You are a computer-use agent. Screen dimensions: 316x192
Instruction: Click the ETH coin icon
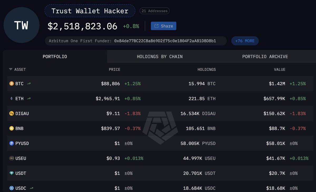11,99
